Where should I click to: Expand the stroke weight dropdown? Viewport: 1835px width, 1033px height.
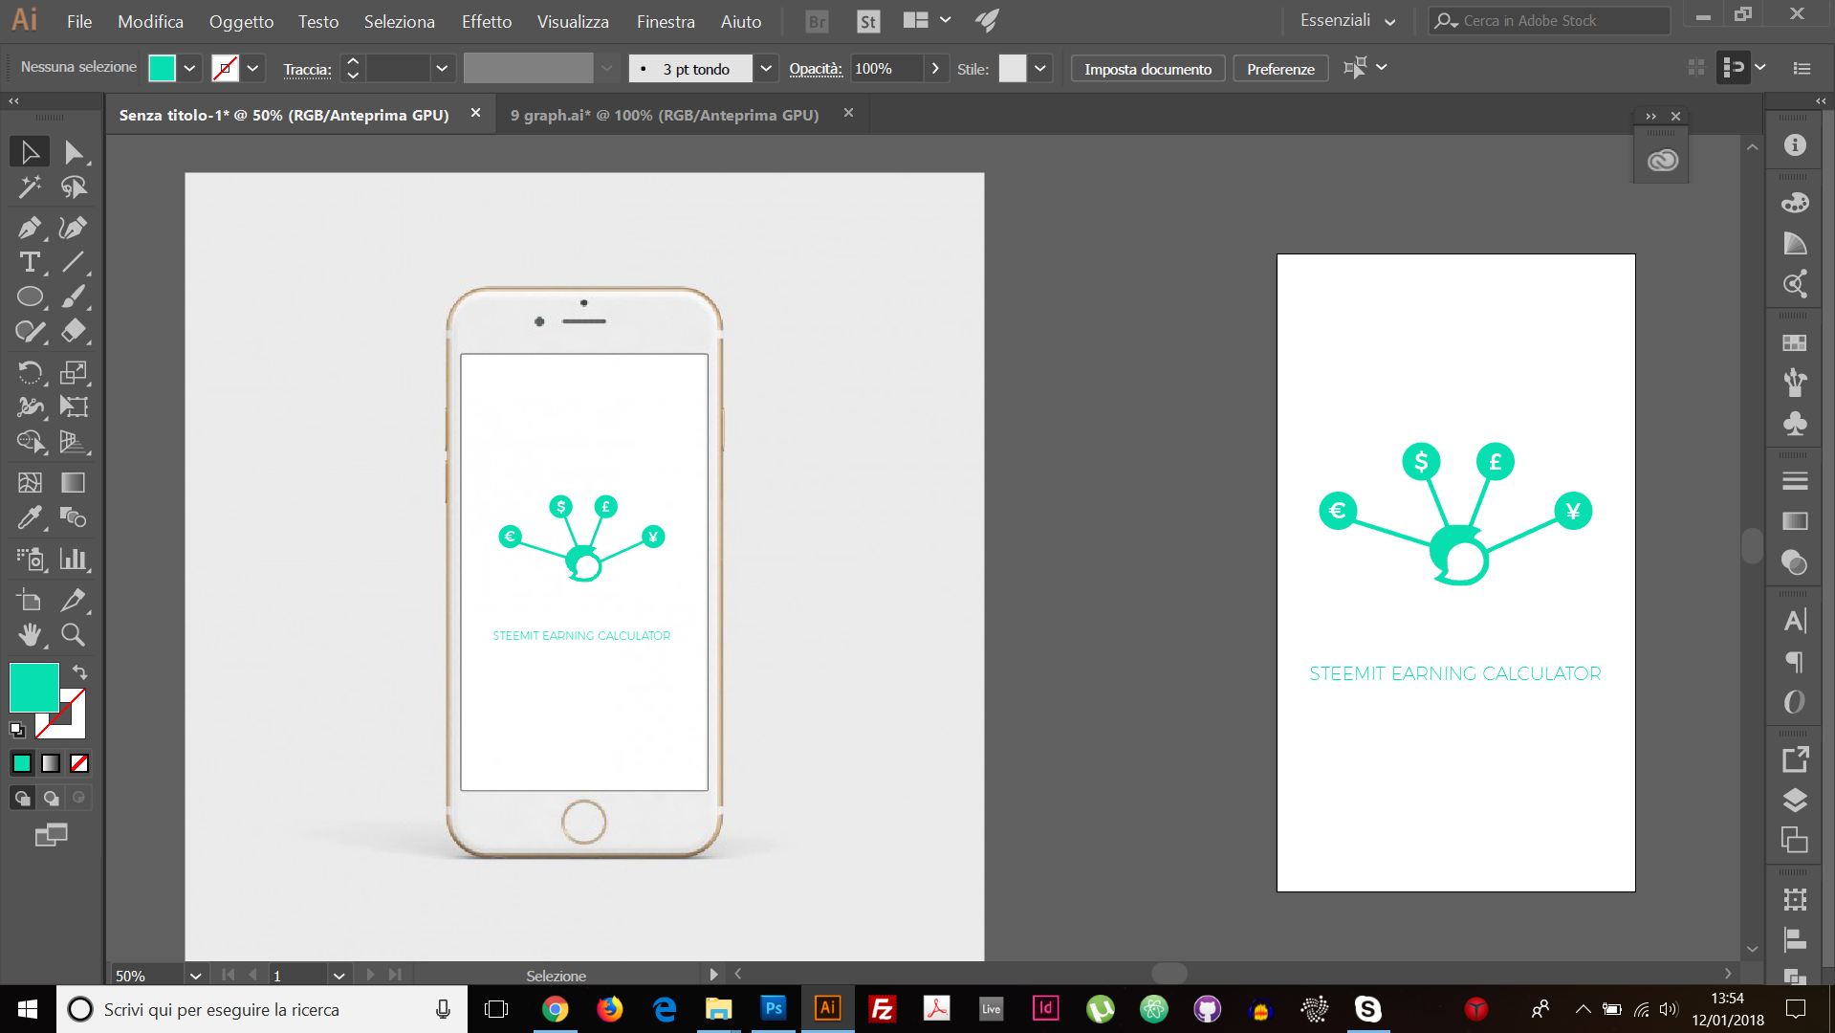pos(441,68)
